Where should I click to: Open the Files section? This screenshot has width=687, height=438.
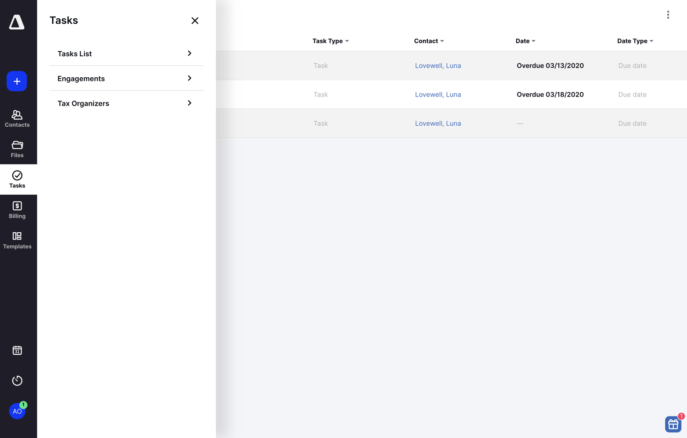[x=17, y=149]
